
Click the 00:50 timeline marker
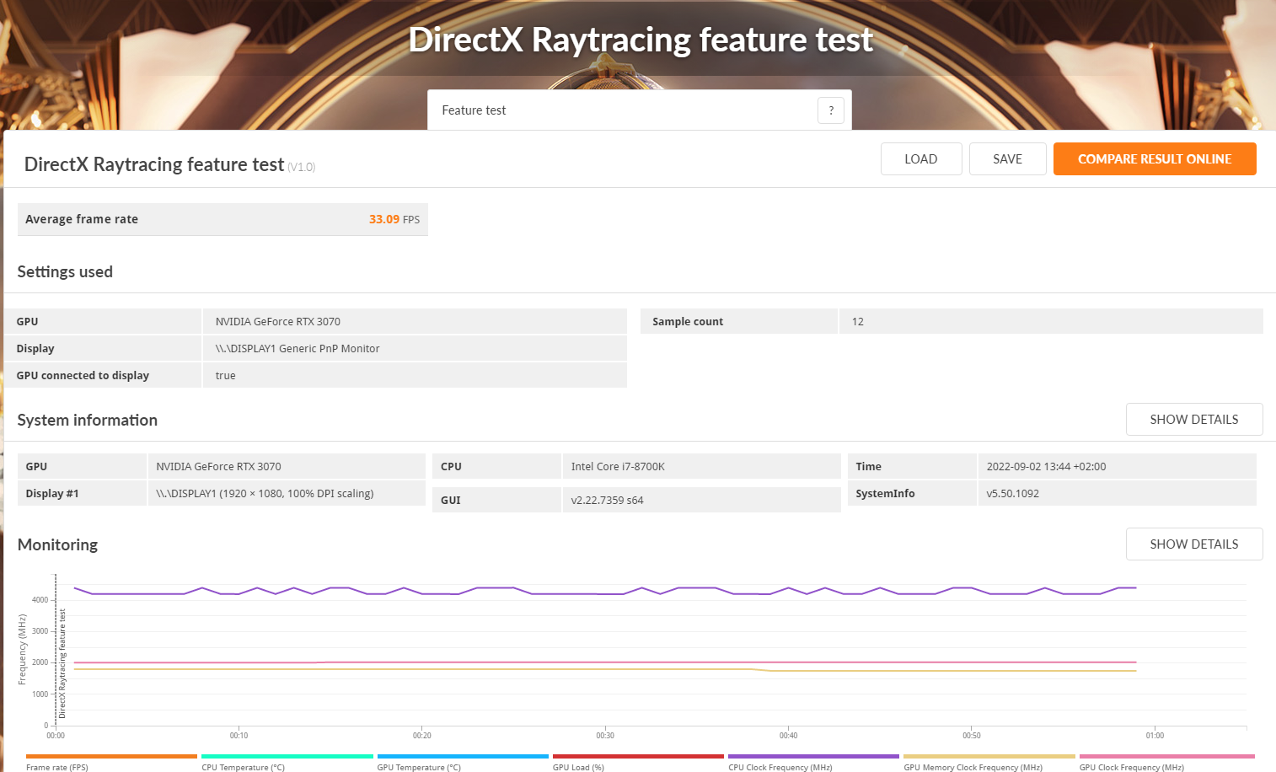coord(972,736)
